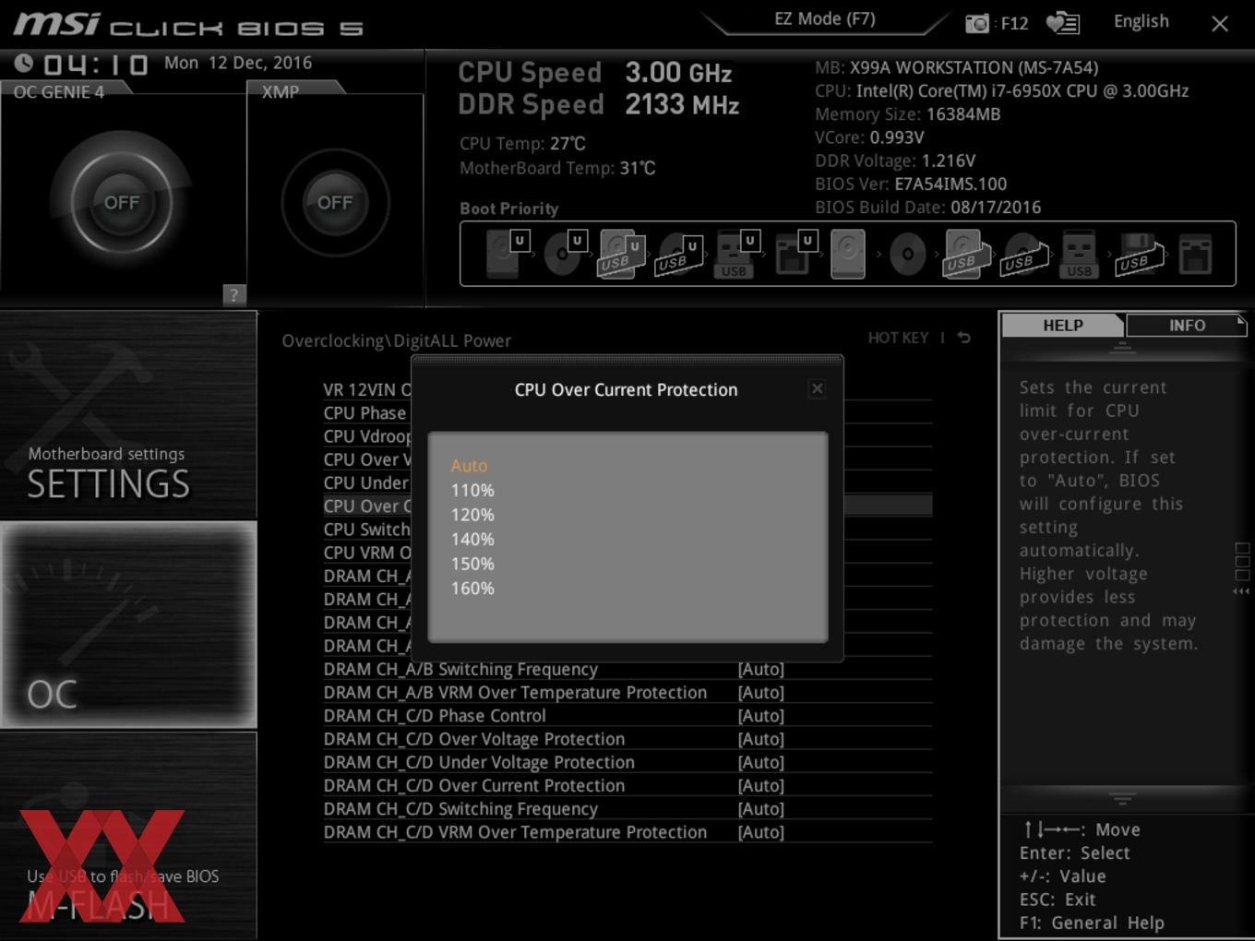
Task: Open the M-FLASH utility panel
Action: coord(128,836)
